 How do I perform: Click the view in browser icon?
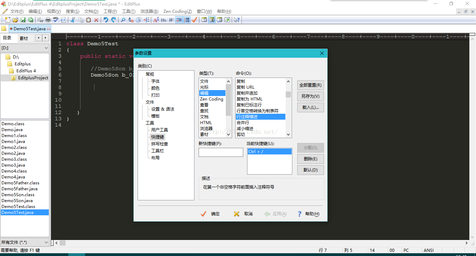click(x=63, y=20)
